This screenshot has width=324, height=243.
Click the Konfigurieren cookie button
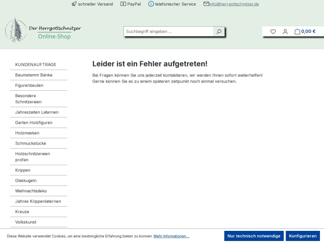pos(303,236)
